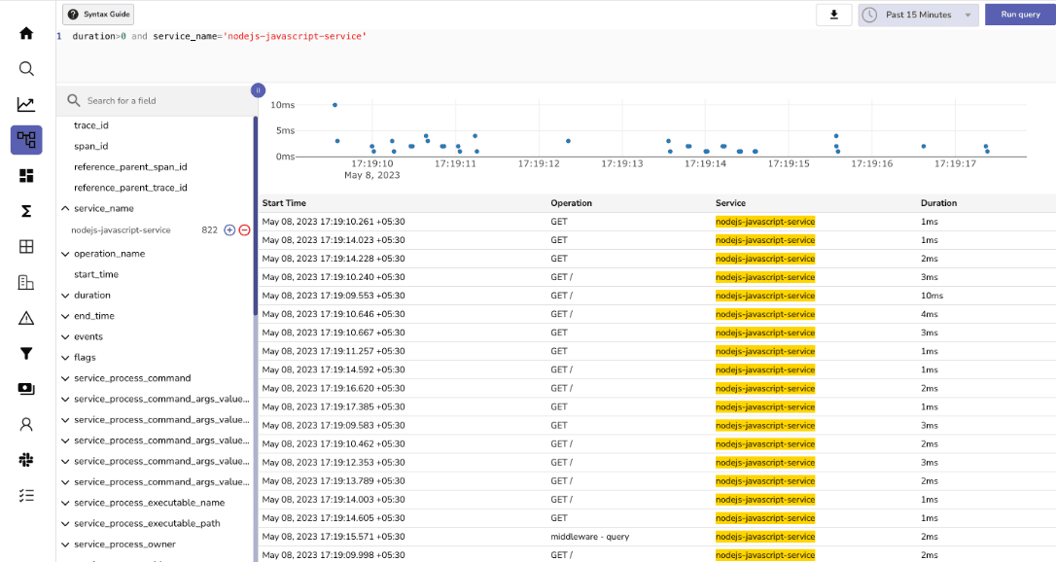Select the highlighted Traces icon
Viewport: 1056px width, 562px height.
(x=26, y=140)
